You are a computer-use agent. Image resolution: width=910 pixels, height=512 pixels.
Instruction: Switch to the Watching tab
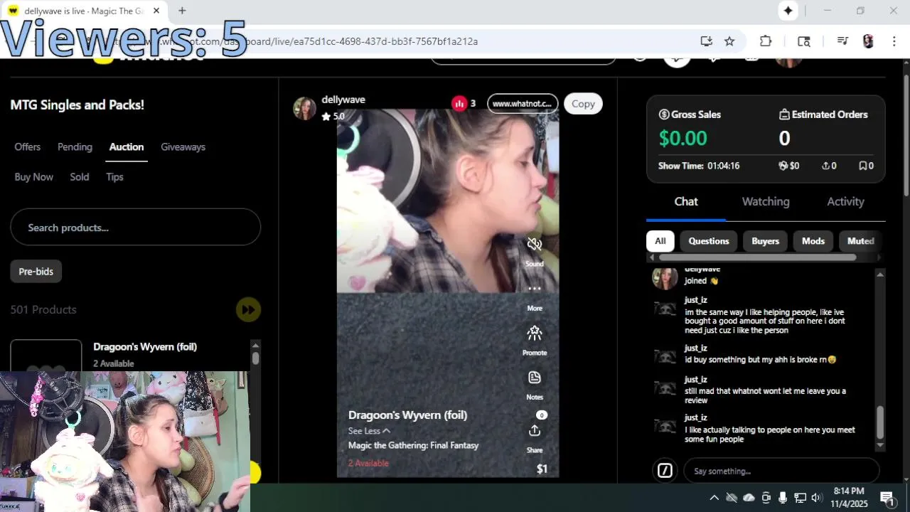[x=766, y=201]
